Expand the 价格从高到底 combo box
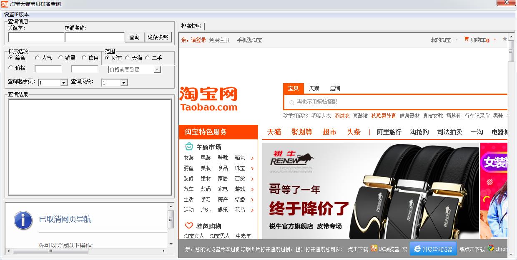 click(157, 69)
